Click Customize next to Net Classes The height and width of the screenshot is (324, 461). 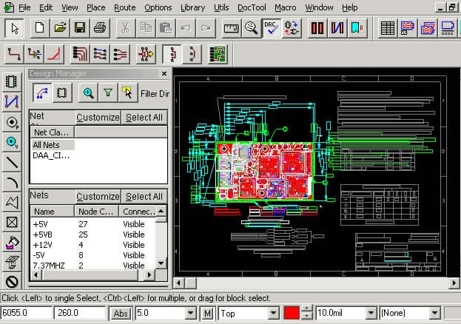click(x=98, y=118)
